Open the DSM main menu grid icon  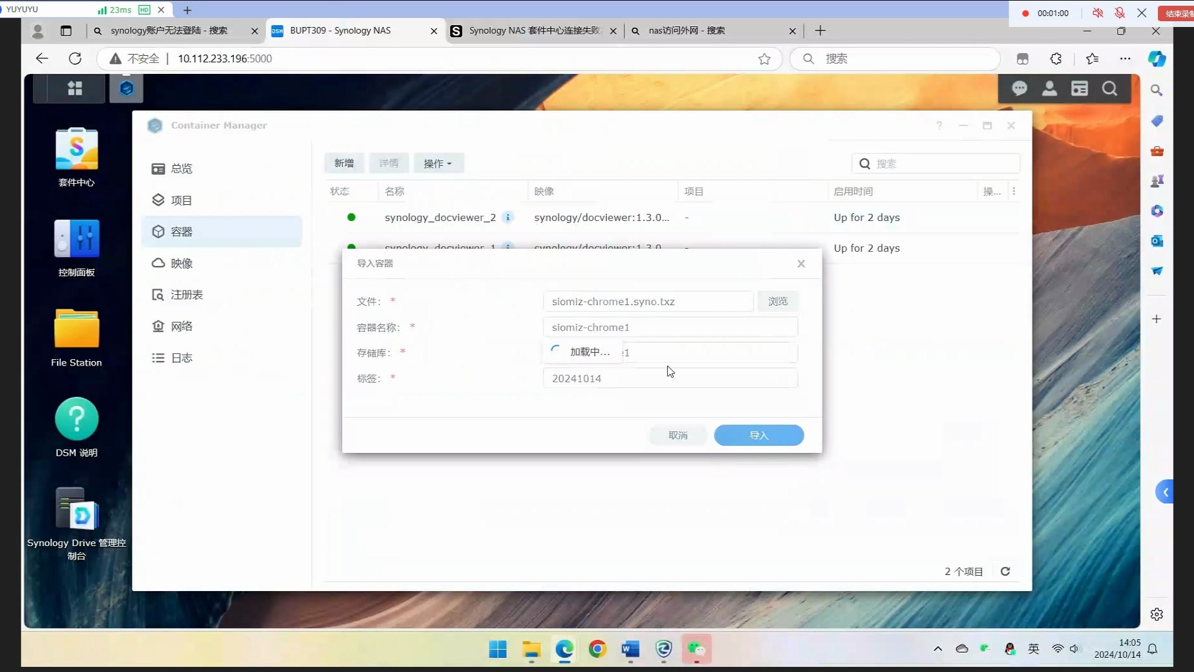75,89
